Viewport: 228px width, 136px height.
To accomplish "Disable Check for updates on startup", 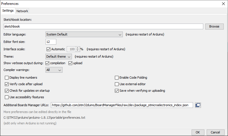I will (x=7, y=91).
